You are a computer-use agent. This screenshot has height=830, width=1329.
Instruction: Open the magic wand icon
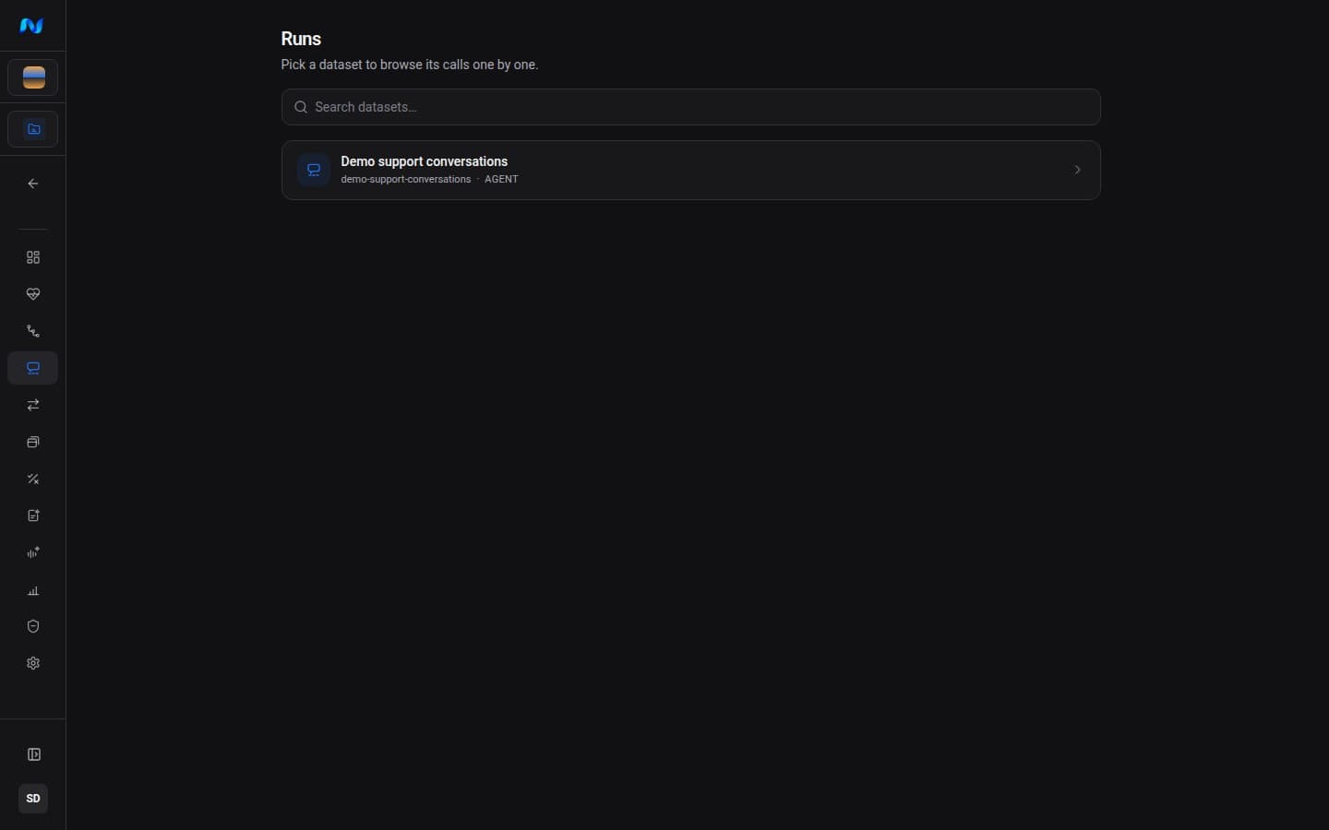[x=33, y=479]
